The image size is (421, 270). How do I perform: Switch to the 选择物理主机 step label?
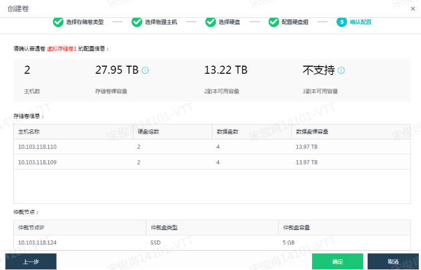pyautogui.click(x=161, y=22)
